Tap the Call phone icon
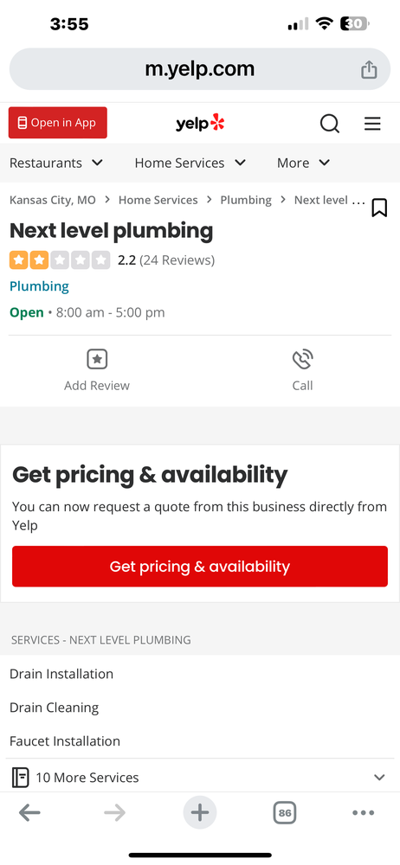The width and height of the screenshot is (400, 865). click(302, 360)
